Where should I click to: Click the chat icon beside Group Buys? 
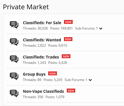point(14,76)
